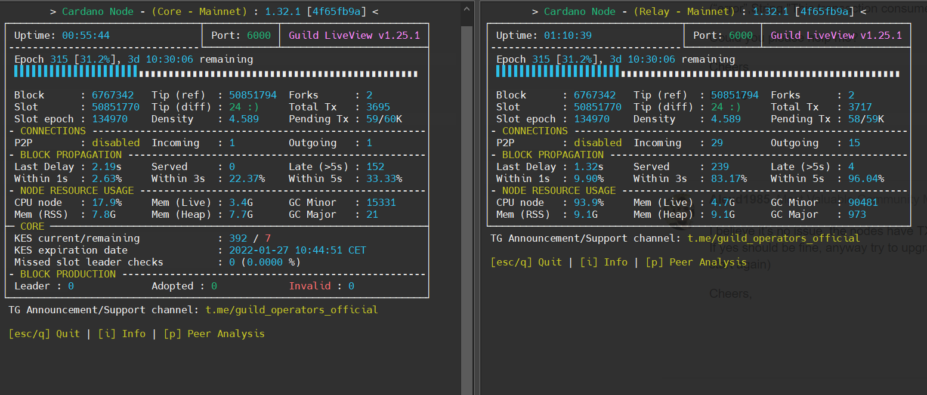Click the Relay node Uptime value 01:10:39
Image resolution: width=927 pixels, height=395 pixels.
[568, 35]
